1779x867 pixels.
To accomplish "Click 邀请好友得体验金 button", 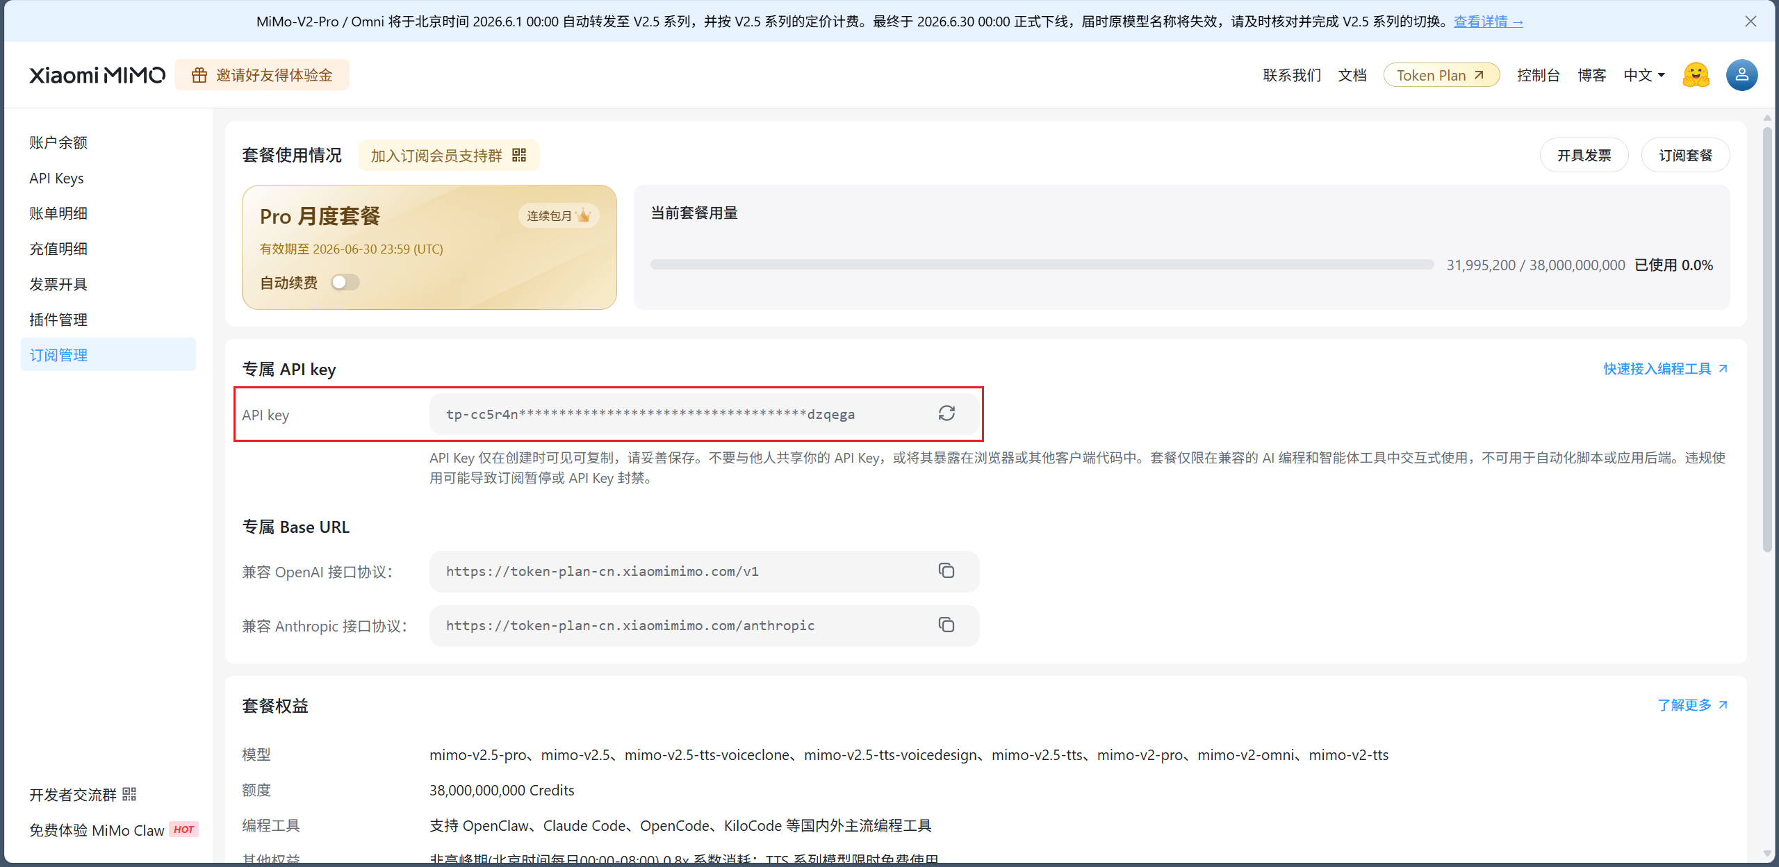I will click(262, 75).
